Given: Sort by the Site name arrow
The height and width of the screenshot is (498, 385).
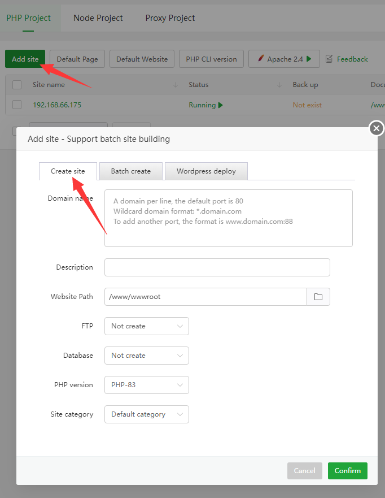Looking at the screenshot, I should [x=175, y=85].
